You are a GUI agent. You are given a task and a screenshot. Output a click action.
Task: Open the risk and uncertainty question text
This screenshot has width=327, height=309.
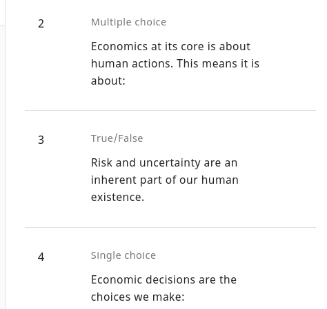(x=165, y=180)
